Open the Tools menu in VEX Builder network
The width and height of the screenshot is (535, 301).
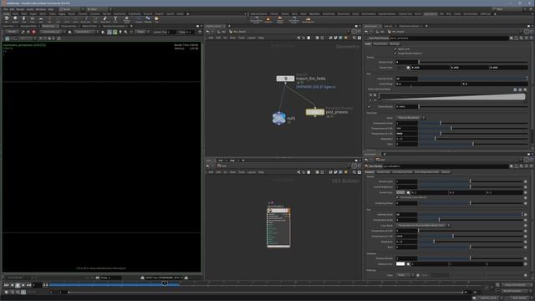coord(242,172)
